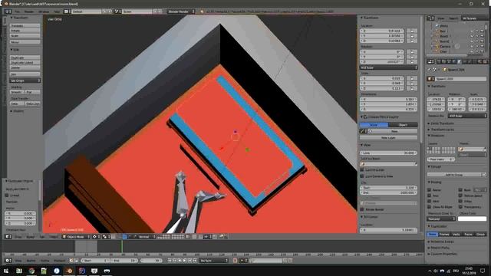Click the Duplicate Linked button
Image resolution: width=491 pixels, height=276 pixels.
coord(25,63)
